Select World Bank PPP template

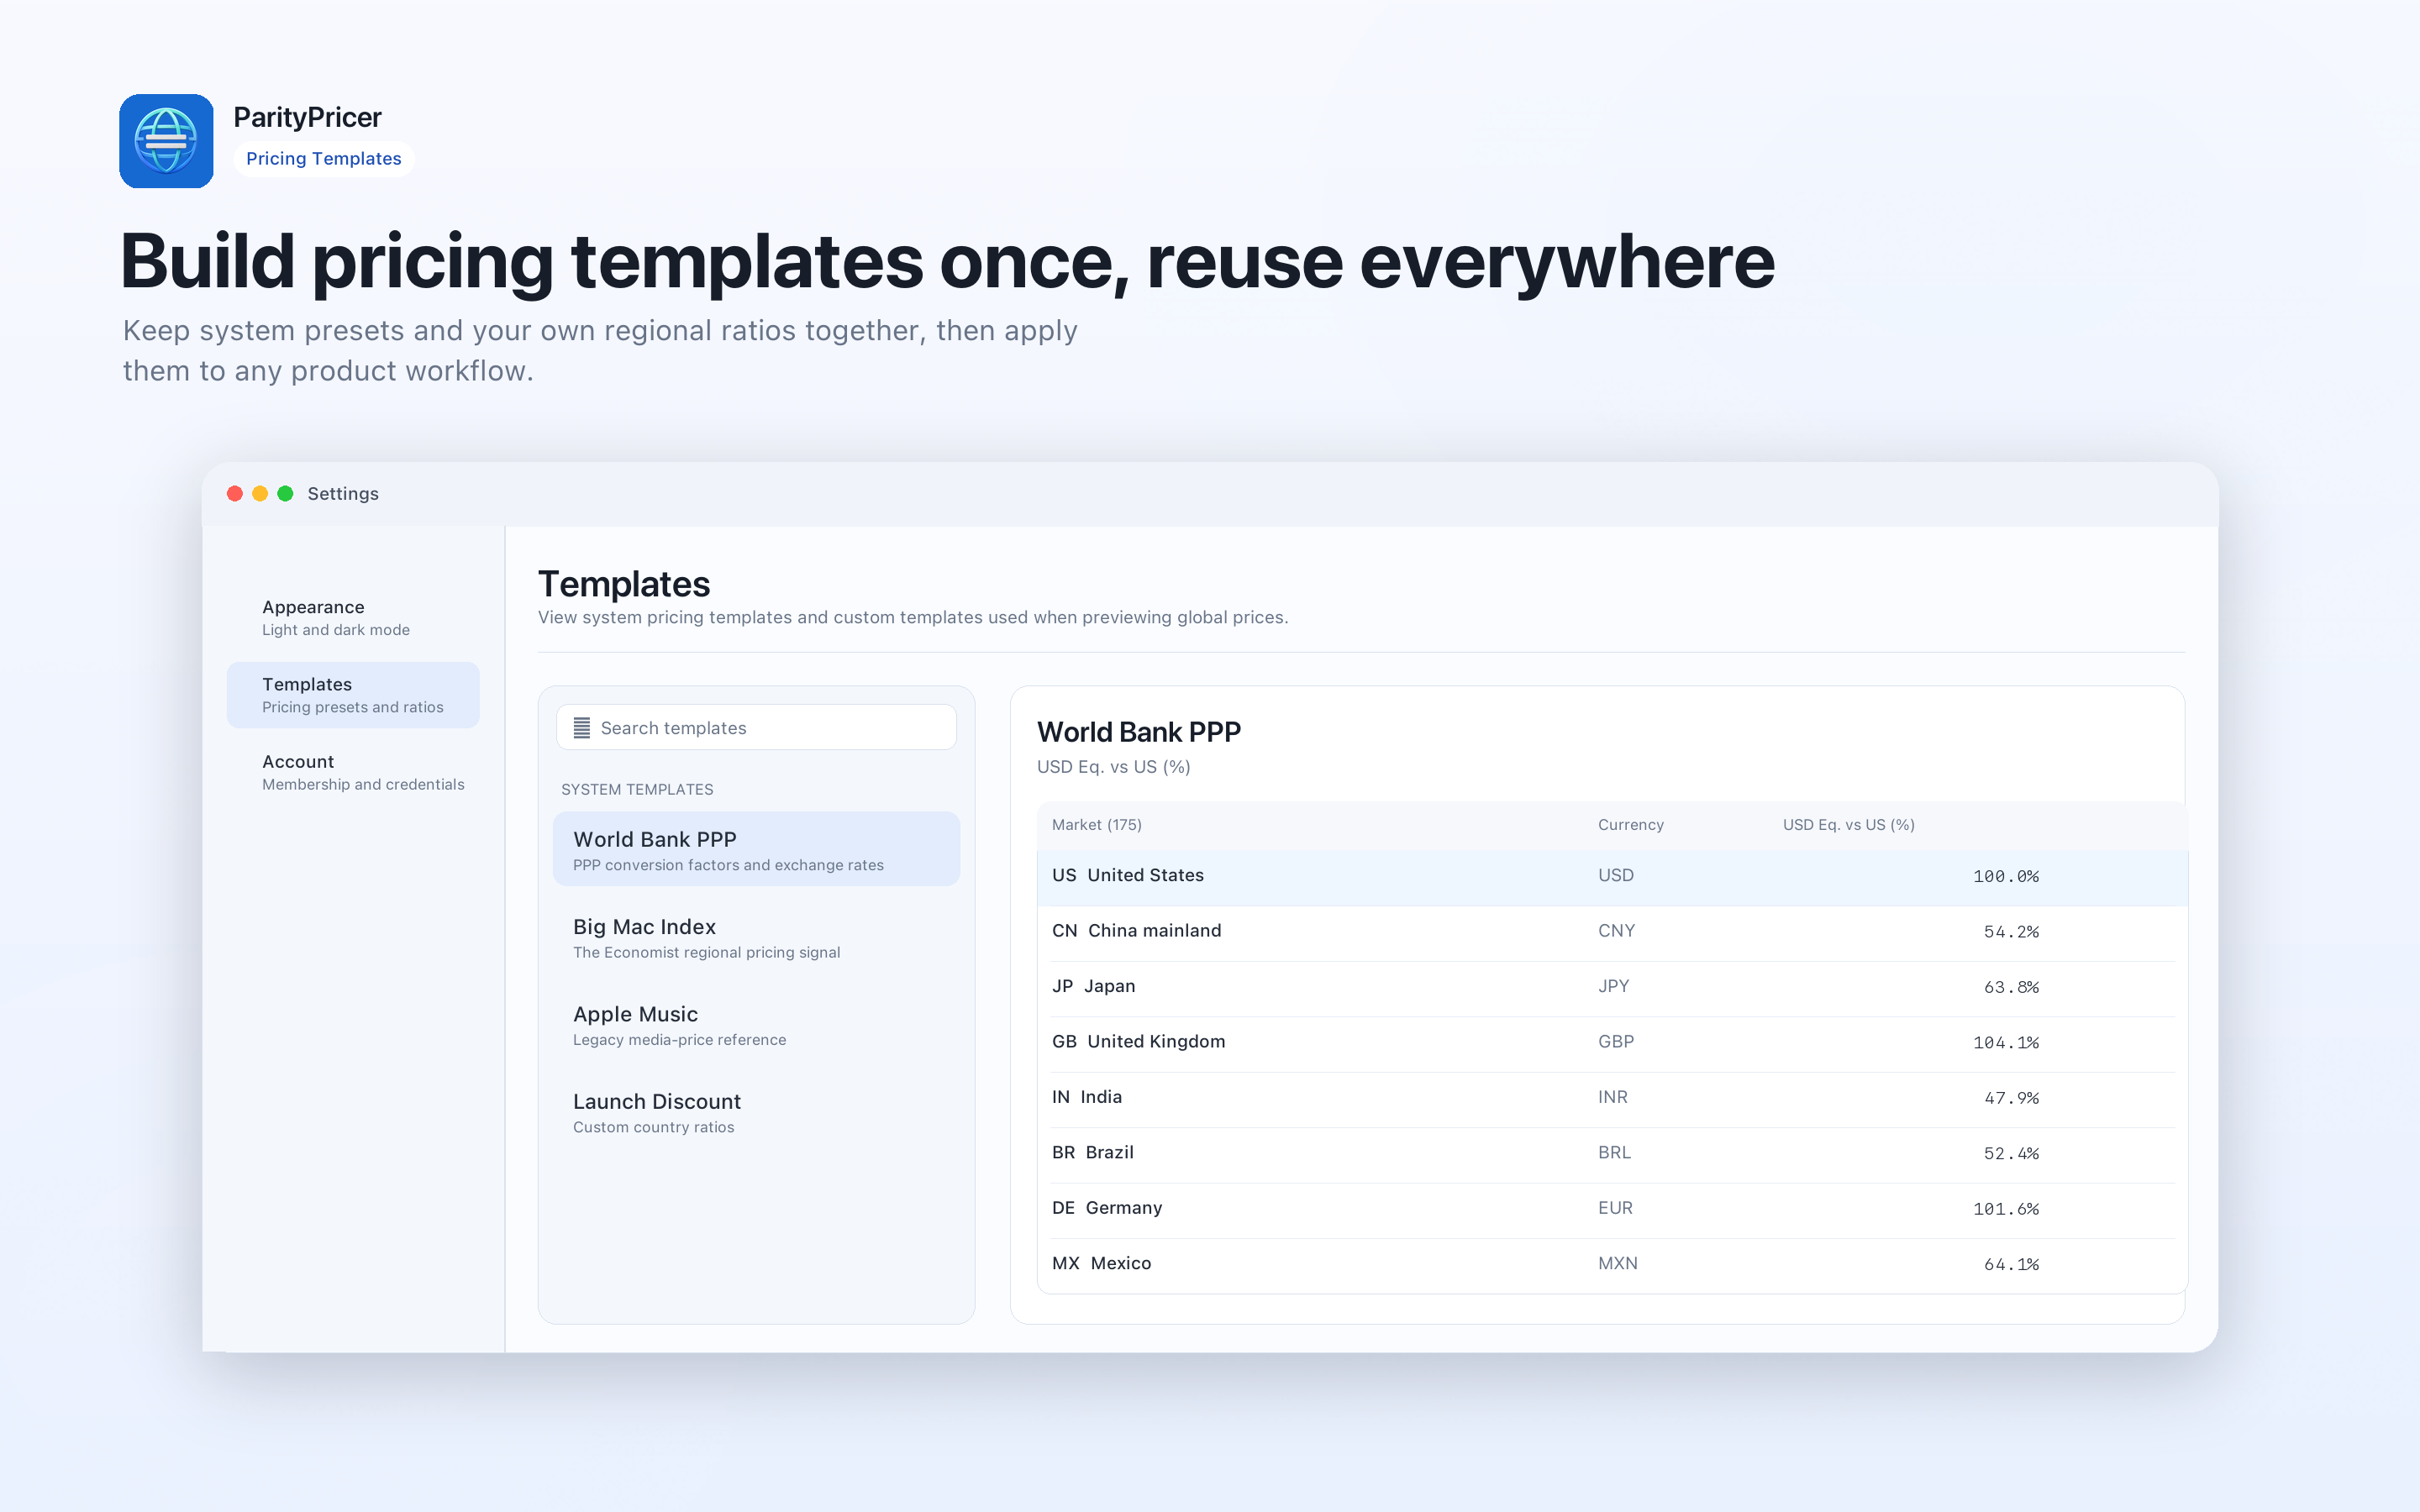pyautogui.click(x=756, y=849)
